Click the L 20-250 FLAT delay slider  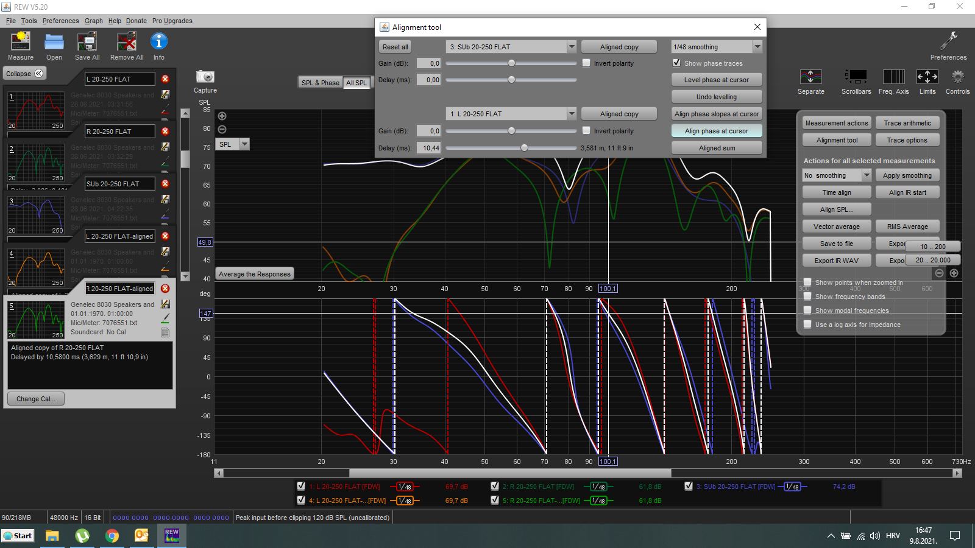click(x=511, y=148)
